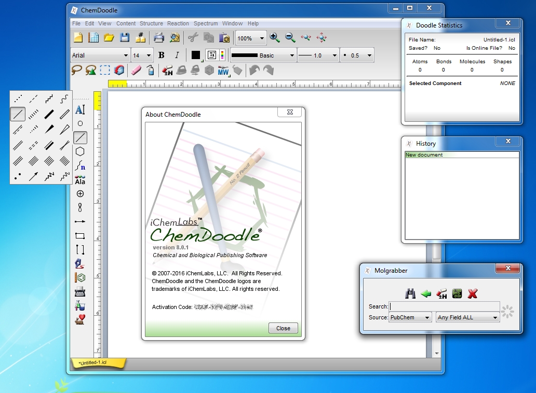Switch to the Untitled-1.icl document tab

tap(98, 362)
